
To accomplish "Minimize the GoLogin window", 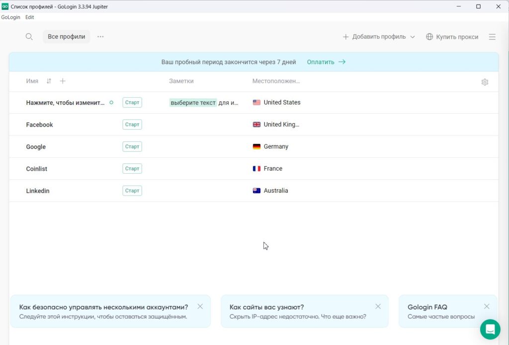I will pos(459,6).
